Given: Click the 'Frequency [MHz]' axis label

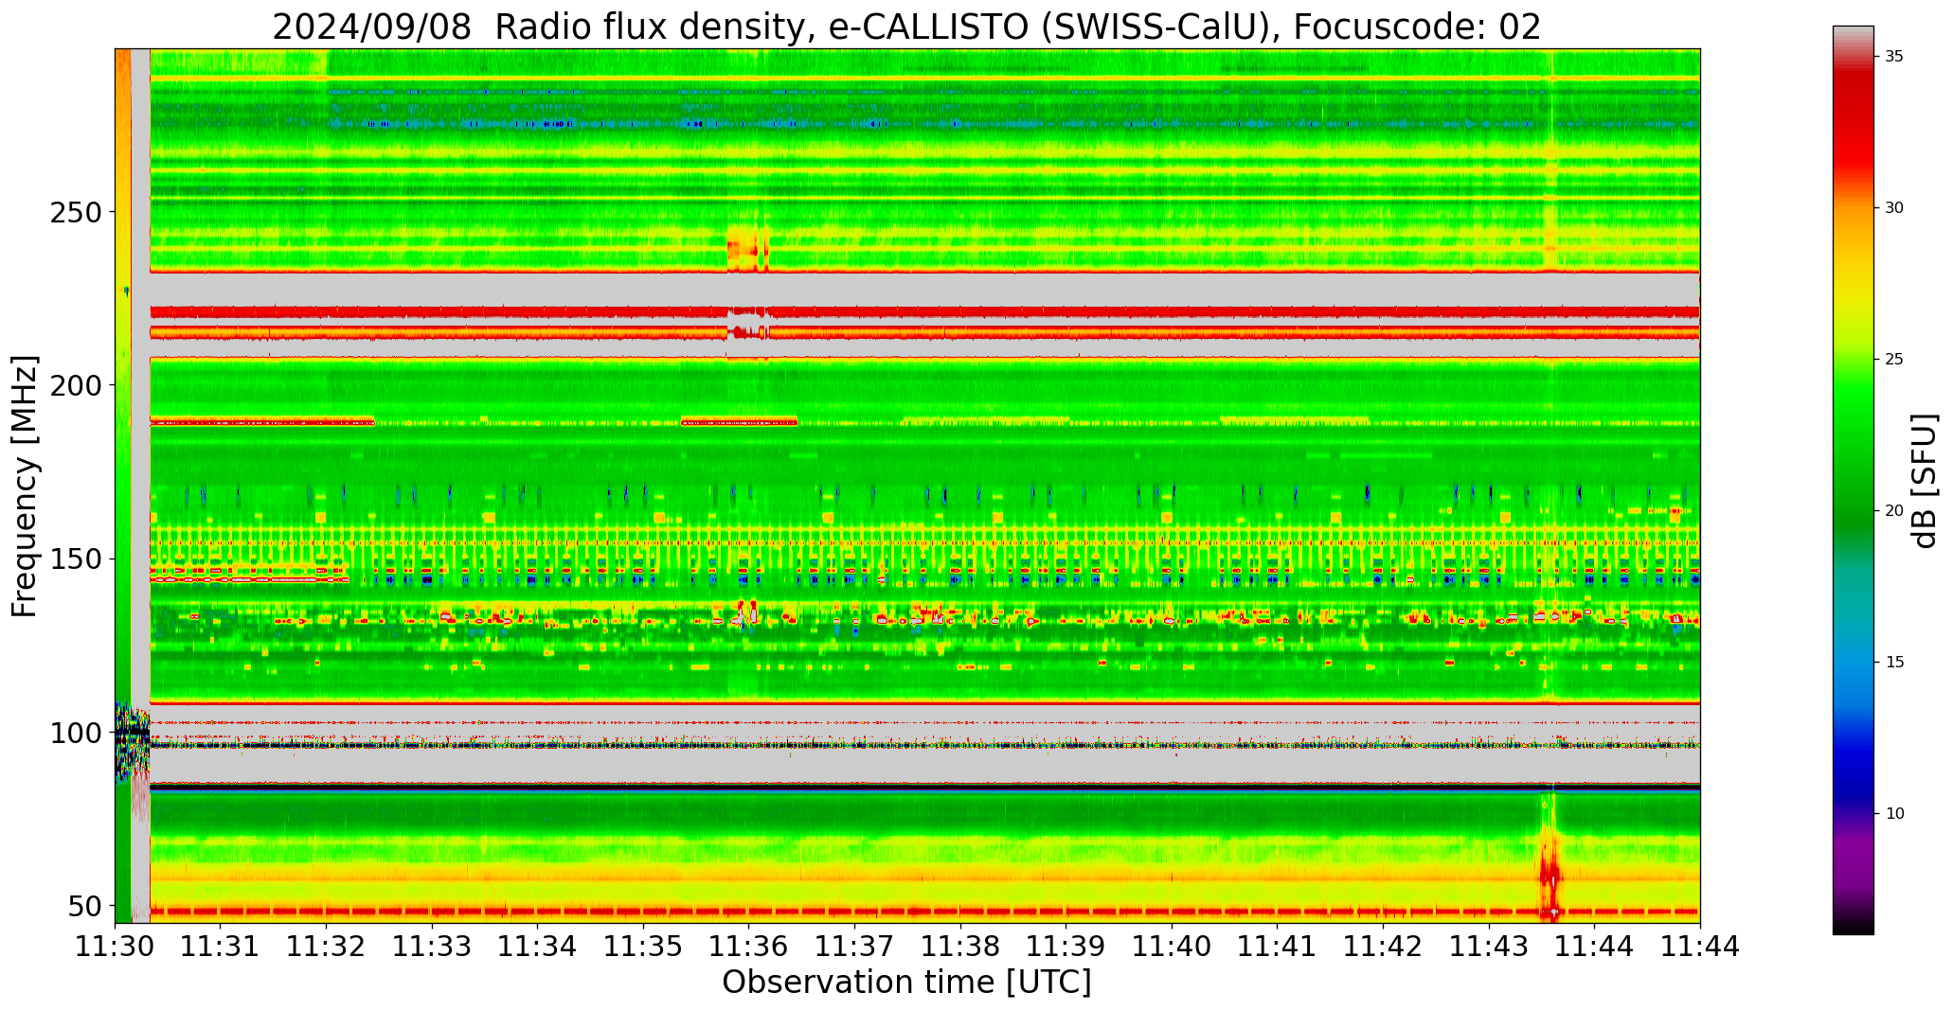Looking at the screenshot, I should click(25, 486).
